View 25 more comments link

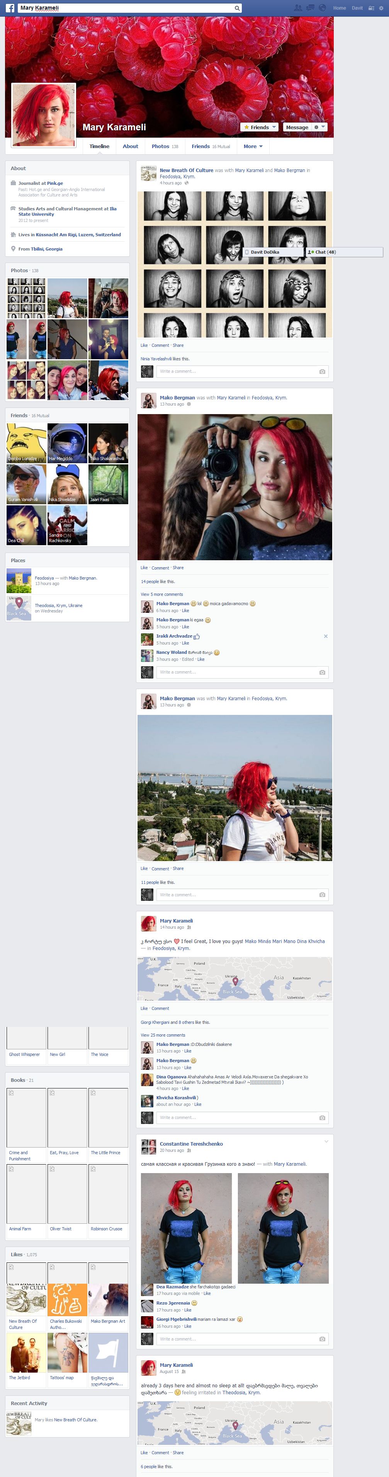pyautogui.click(x=163, y=1035)
